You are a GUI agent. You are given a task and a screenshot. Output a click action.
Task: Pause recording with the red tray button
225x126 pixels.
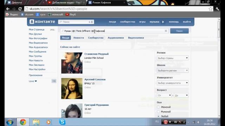click(x=166, y=122)
